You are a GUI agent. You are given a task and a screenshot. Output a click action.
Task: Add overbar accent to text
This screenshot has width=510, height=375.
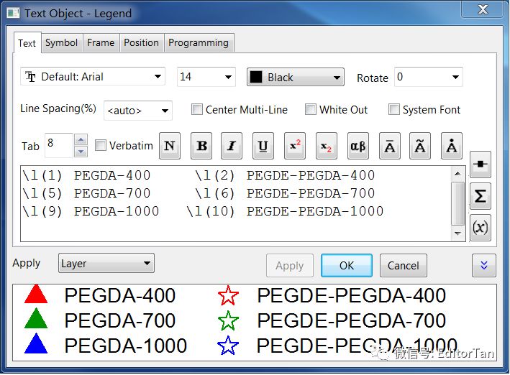[x=390, y=146]
